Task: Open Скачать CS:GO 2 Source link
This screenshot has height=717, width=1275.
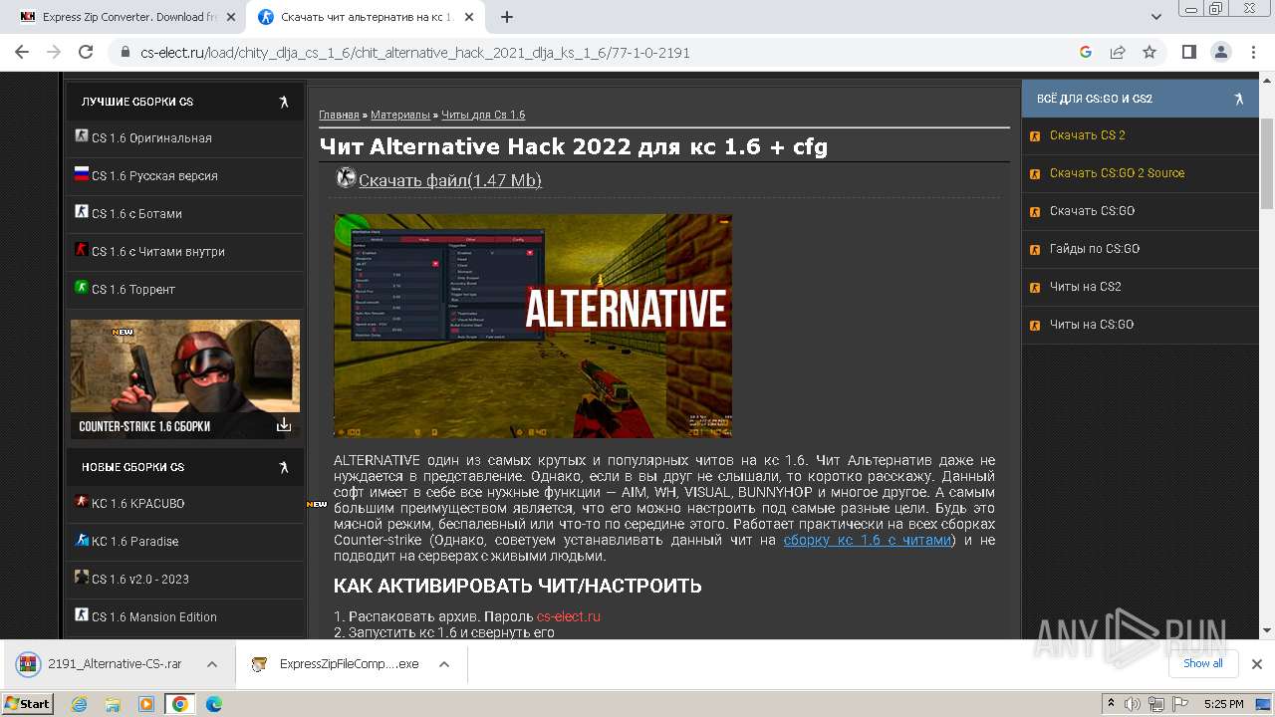Action: click(x=1118, y=173)
